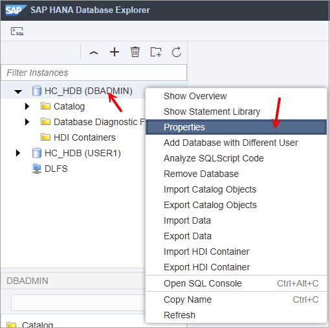
Task: Click the search field below DBADMIN label
Action: pos(78,303)
